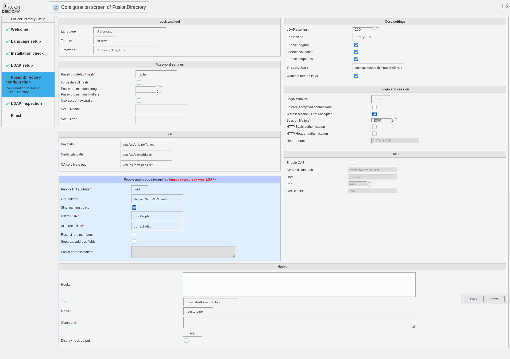Screen dimensions: 510x359
Task: Go to LDAP setup step
Action: tap(22, 65)
